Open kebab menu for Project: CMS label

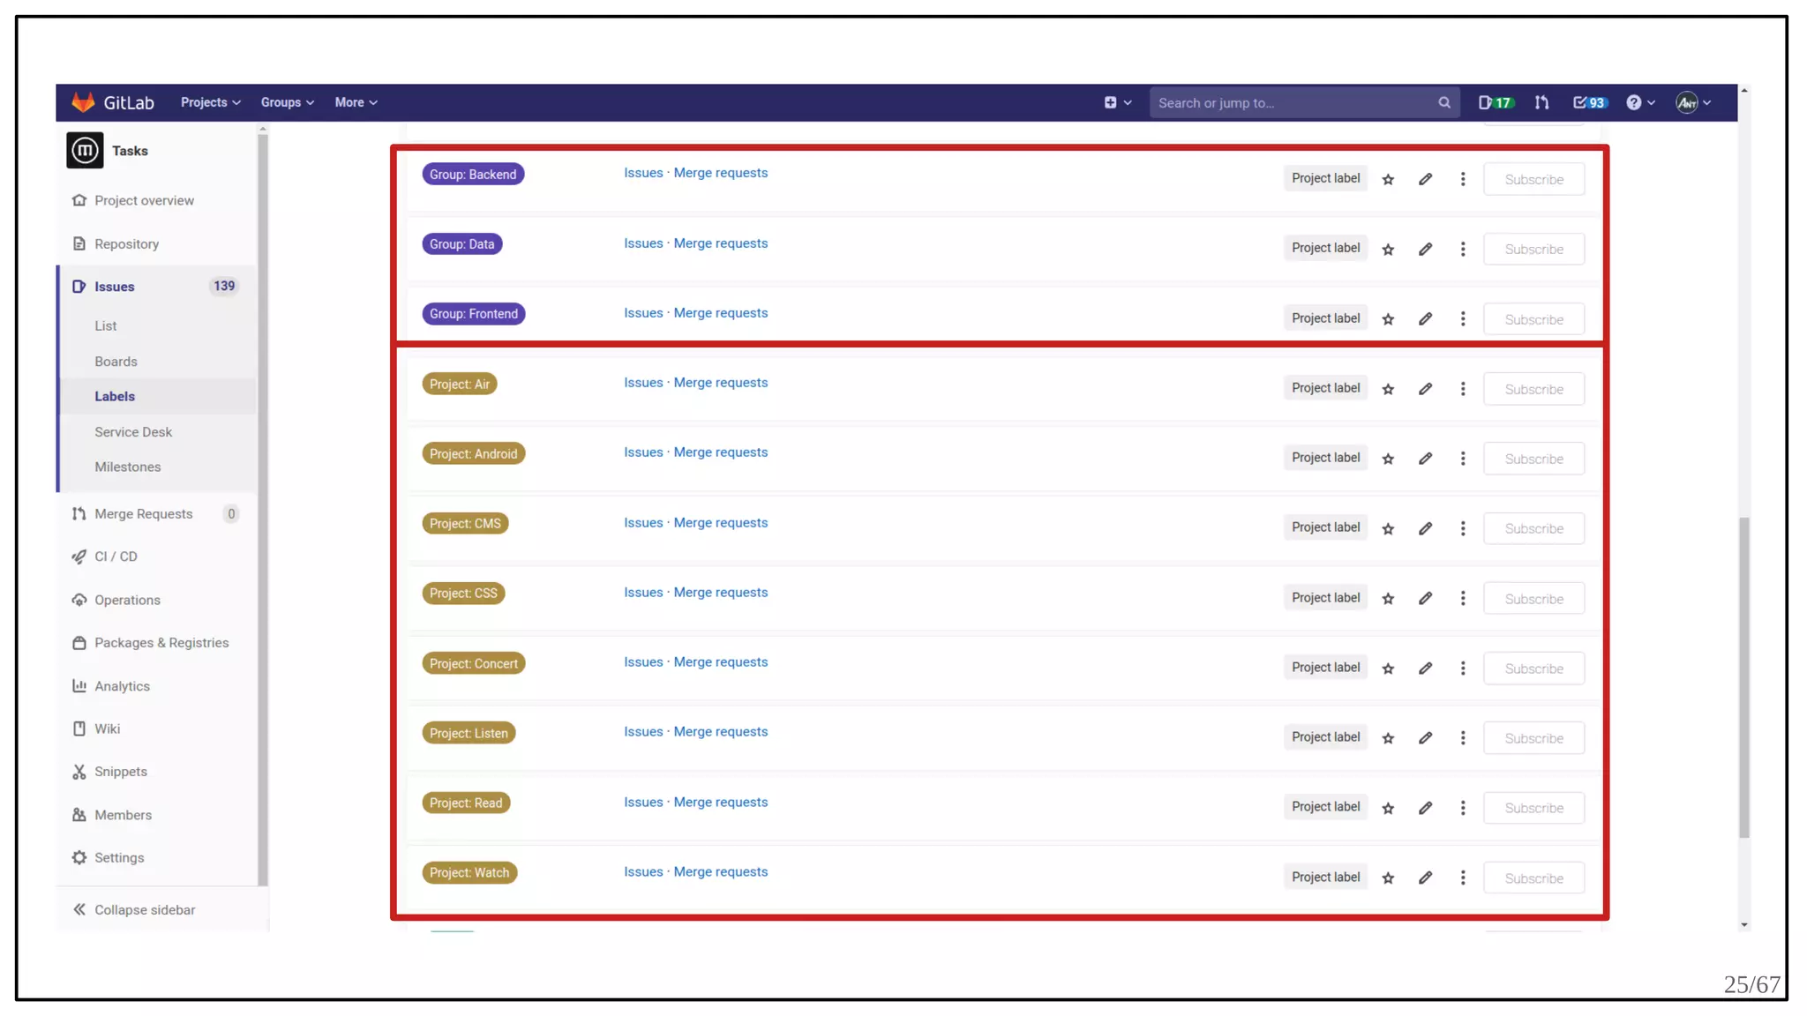pos(1462,528)
